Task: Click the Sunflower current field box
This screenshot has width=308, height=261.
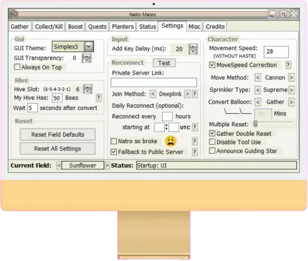Action: coord(83,165)
